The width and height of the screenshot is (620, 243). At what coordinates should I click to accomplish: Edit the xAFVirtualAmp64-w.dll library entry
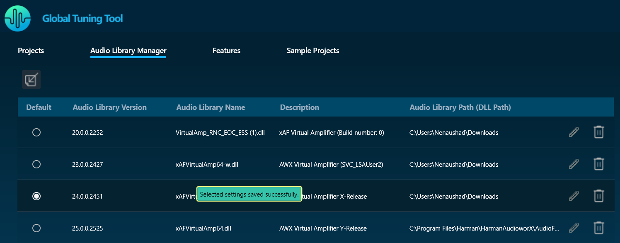(x=574, y=164)
